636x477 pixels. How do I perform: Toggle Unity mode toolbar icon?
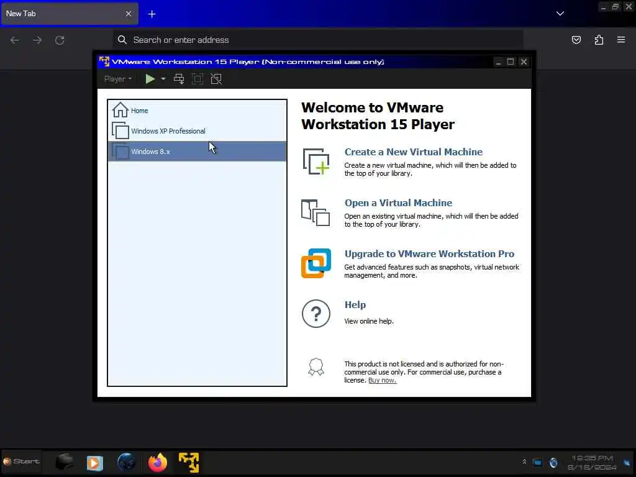click(x=216, y=79)
